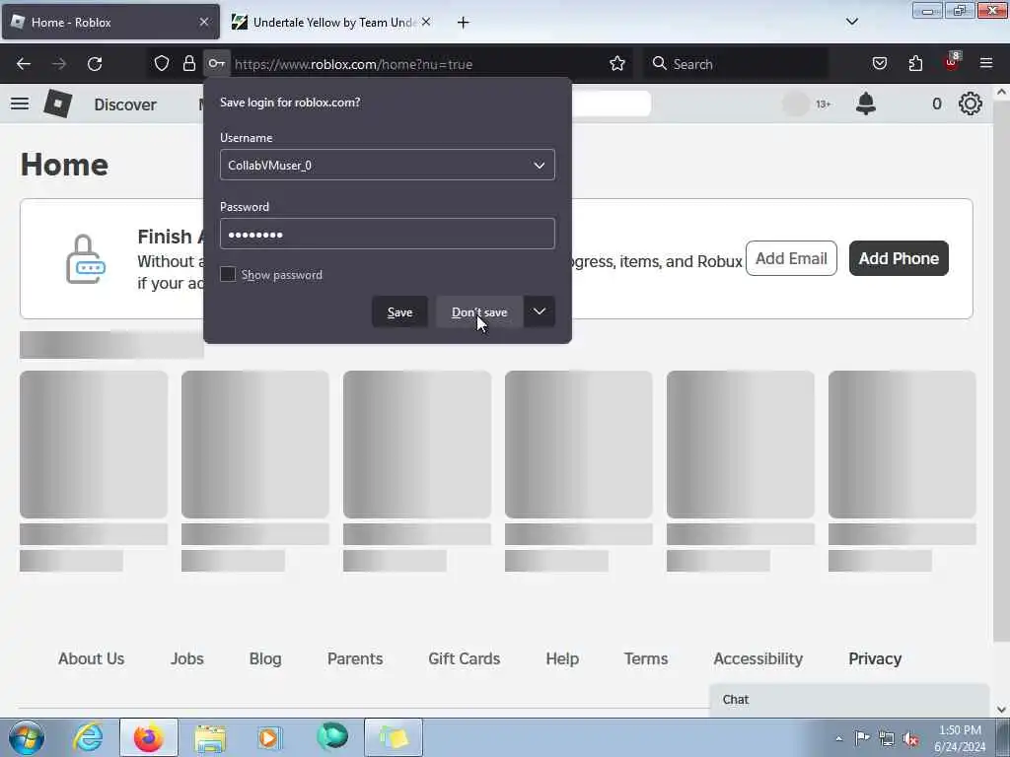This screenshot has height=757, width=1010.
Task: Open the Accessibility footer link
Action: [x=758, y=658]
